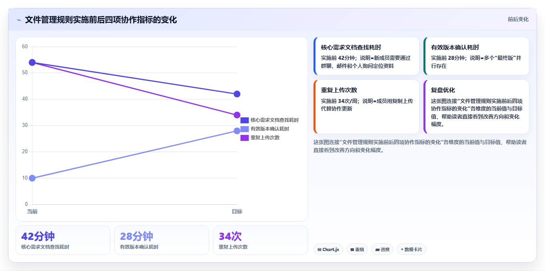
Task: Click the icon in the 数据卡片 chip
Action: (x=402, y=249)
